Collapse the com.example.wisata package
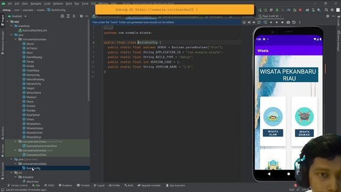The image size is (341, 192). click(x=15, y=39)
